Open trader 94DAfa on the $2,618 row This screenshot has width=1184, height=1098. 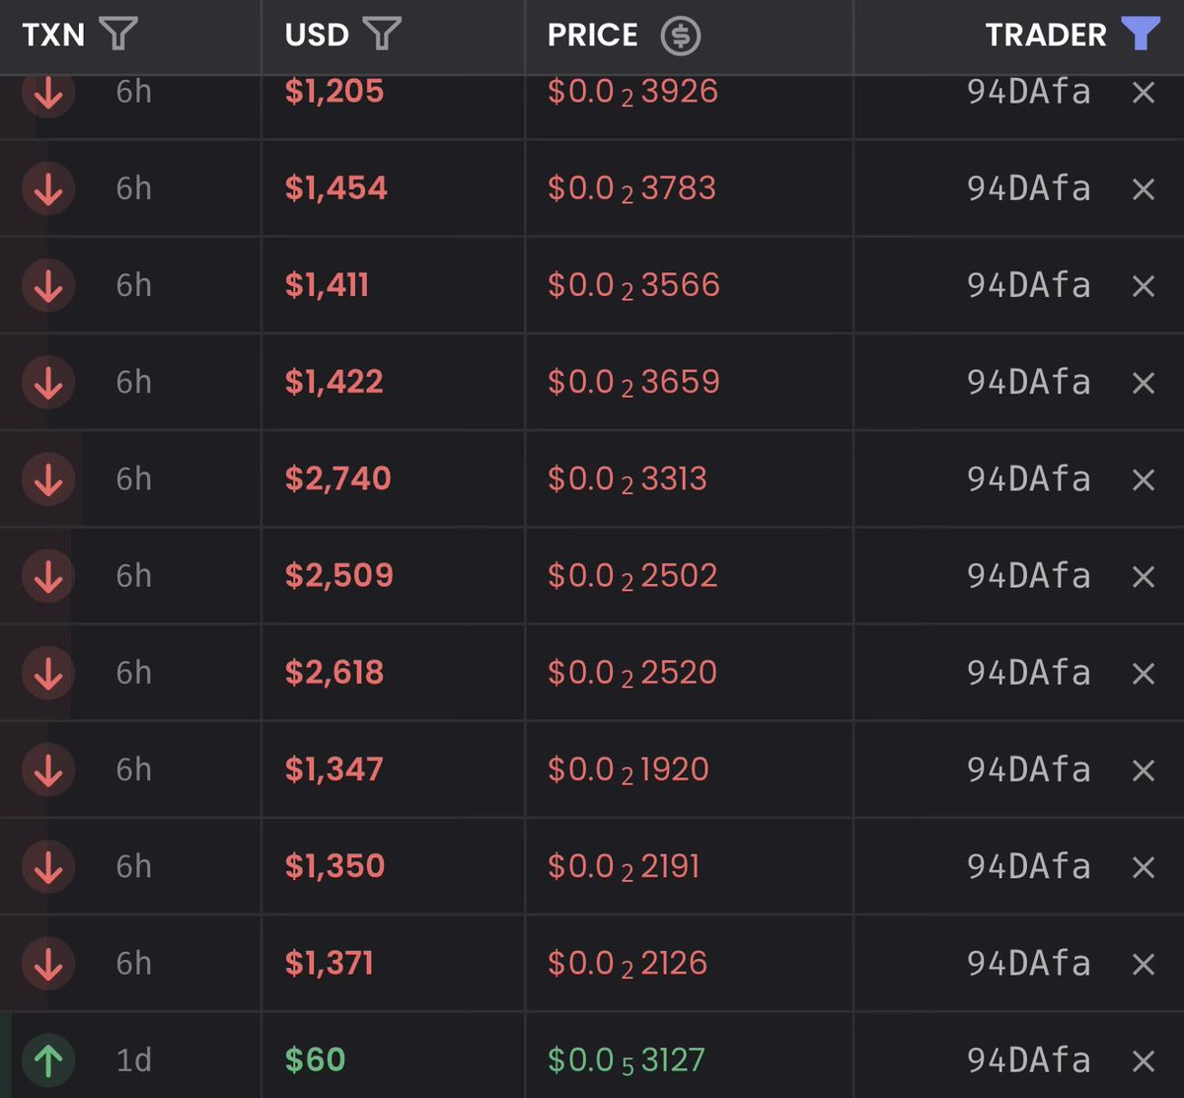pos(1028,673)
